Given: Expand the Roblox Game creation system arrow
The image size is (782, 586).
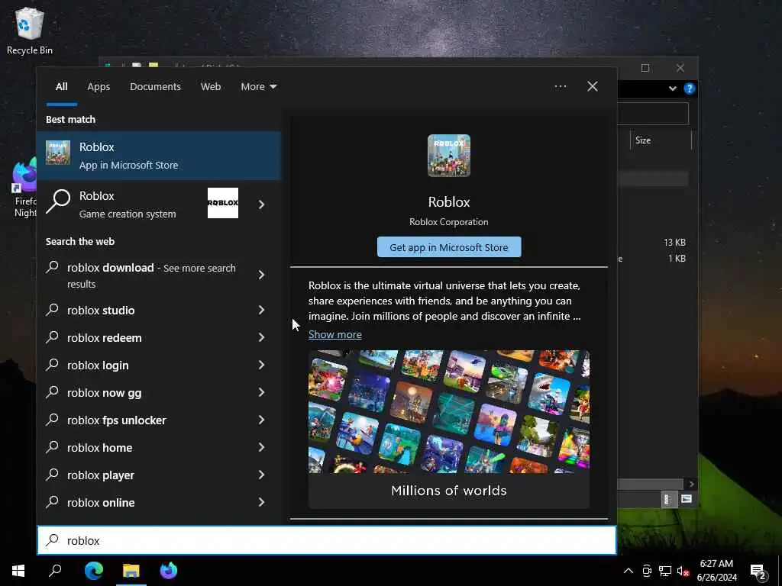Looking at the screenshot, I should click(261, 204).
